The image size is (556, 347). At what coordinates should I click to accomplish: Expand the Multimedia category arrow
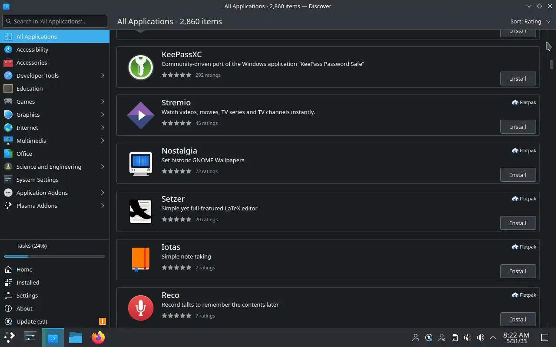pos(103,141)
